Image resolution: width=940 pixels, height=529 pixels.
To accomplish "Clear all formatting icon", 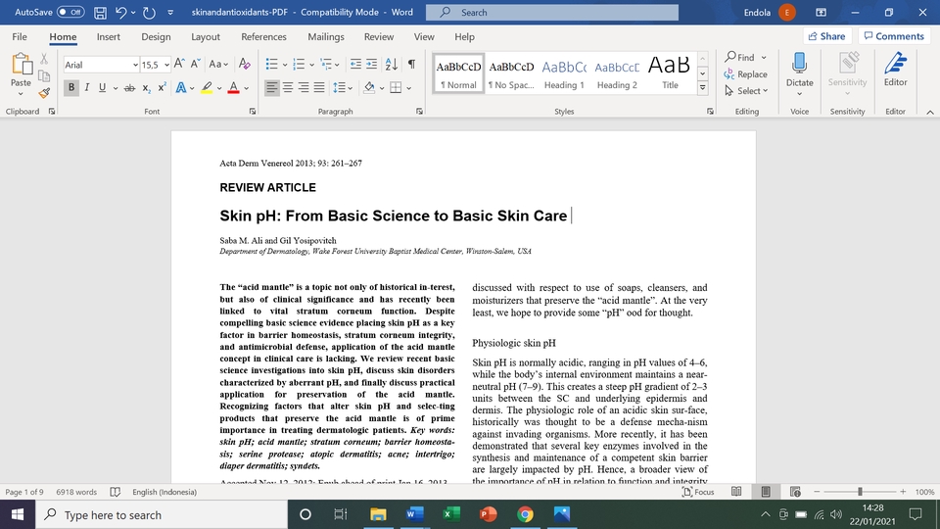I will tap(244, 64).
